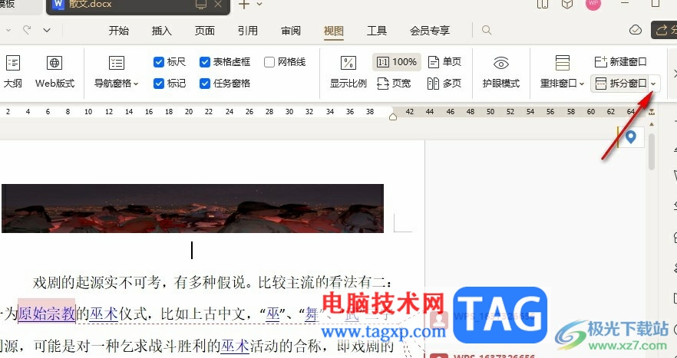The width and height of the screenshot is (677, 358).
Task: Add a new document tab with plus
Action: (244, 5)
